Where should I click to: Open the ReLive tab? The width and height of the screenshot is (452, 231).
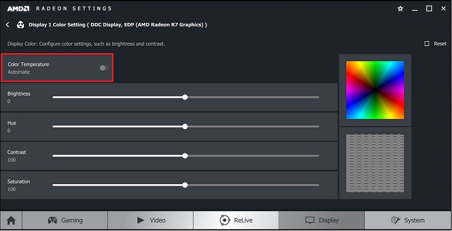(x=236, y=220)
